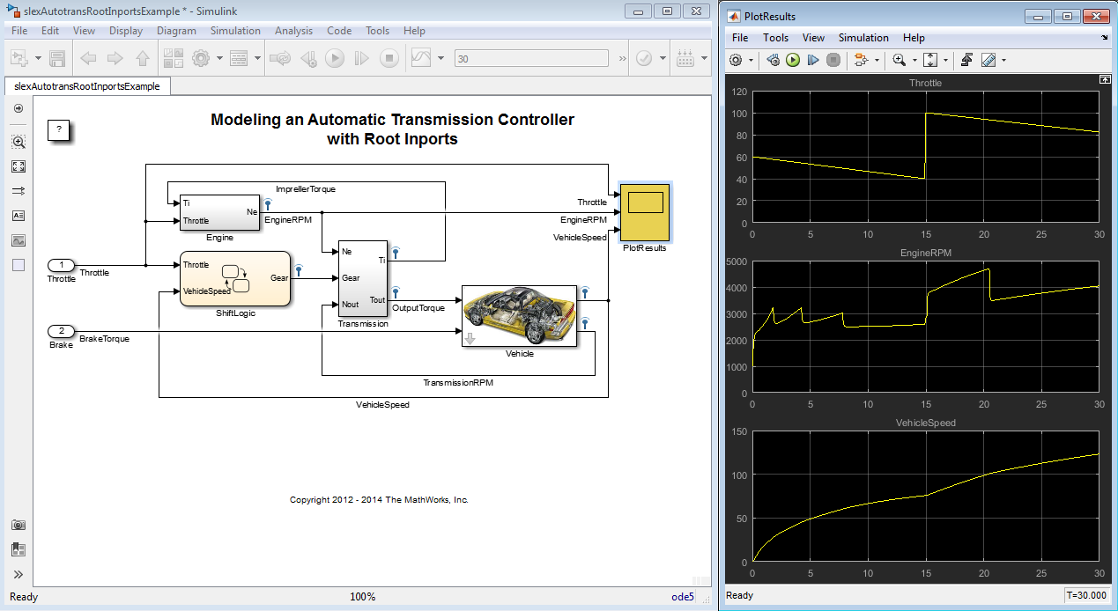Open the Simulation menu in Simulink

point(234,31)
